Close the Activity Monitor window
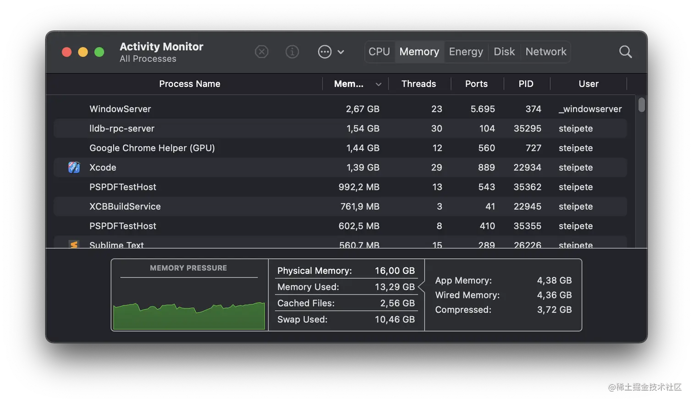 coord(66,52)
